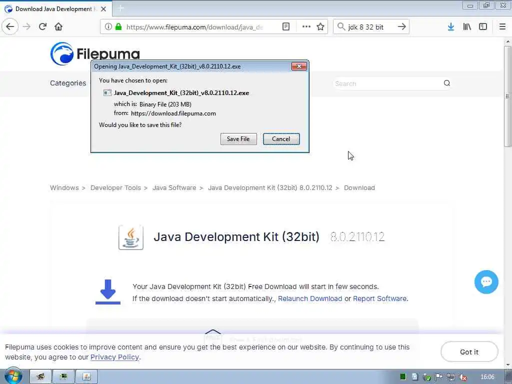Click the volume tray icon

tap(462, 377)
